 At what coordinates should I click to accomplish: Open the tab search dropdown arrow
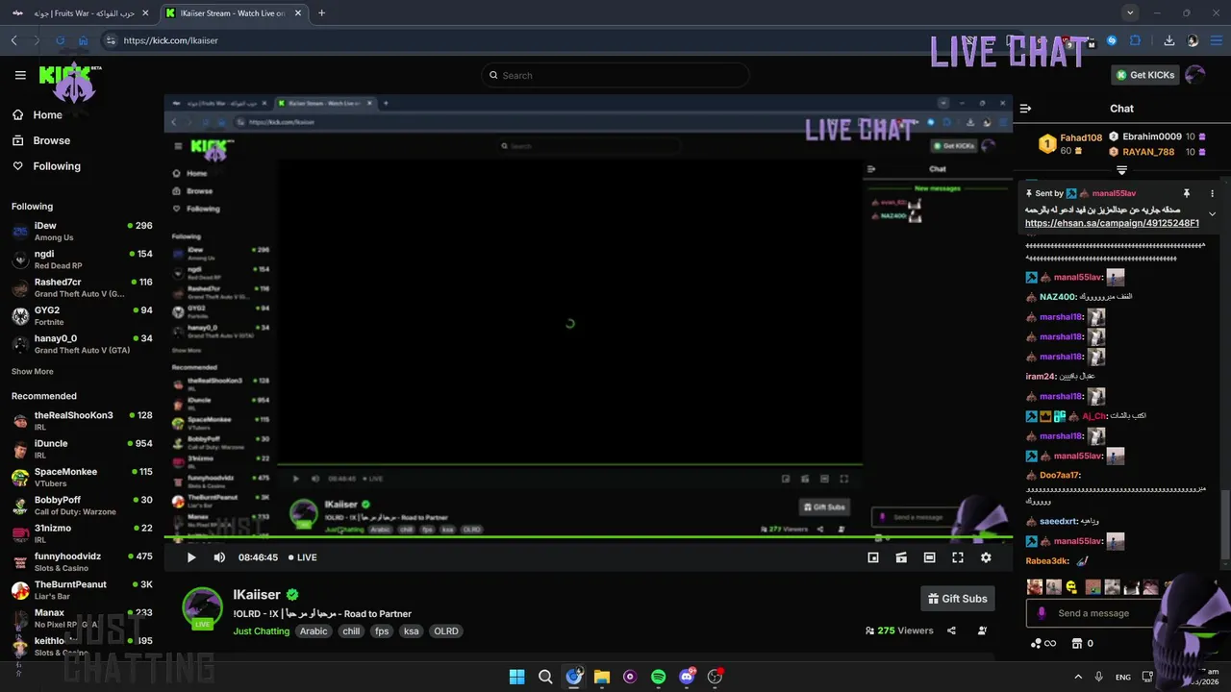point(1130,12)
